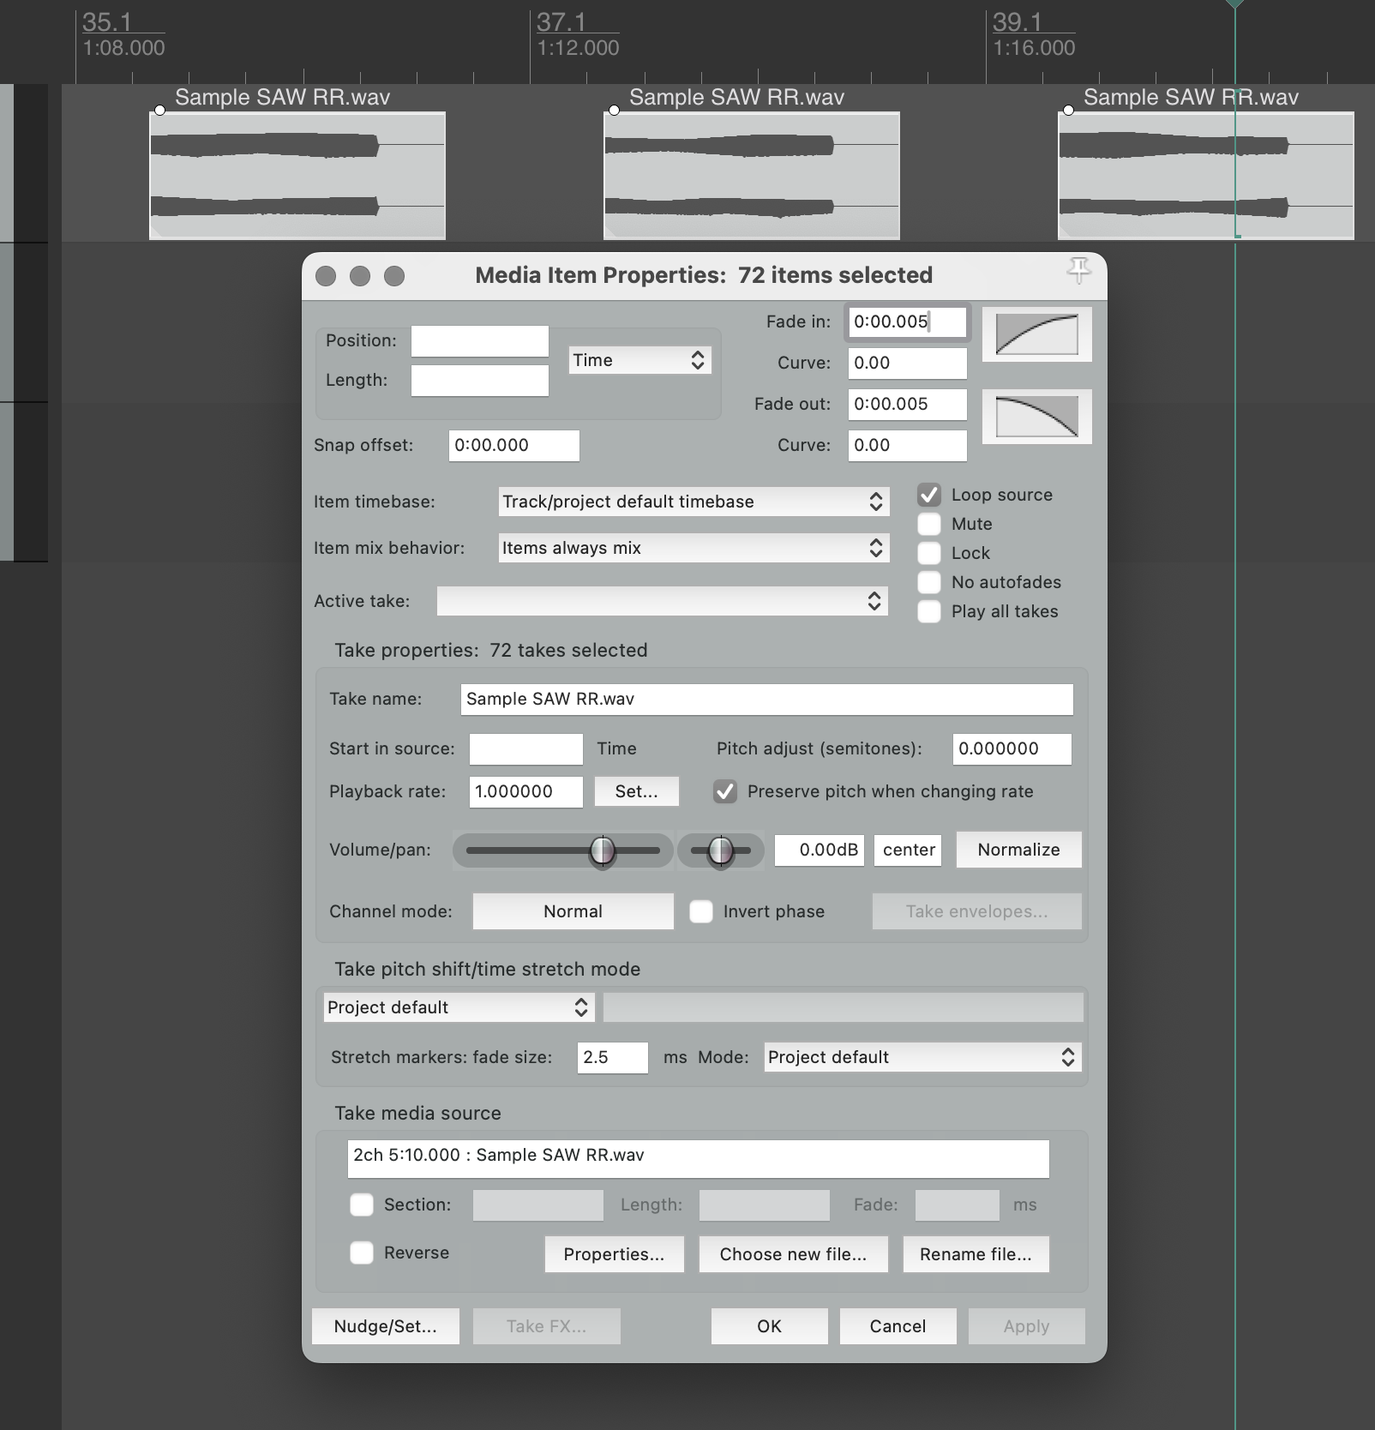
Task: Click the Rename file... button
Action: pos(976,1254)
